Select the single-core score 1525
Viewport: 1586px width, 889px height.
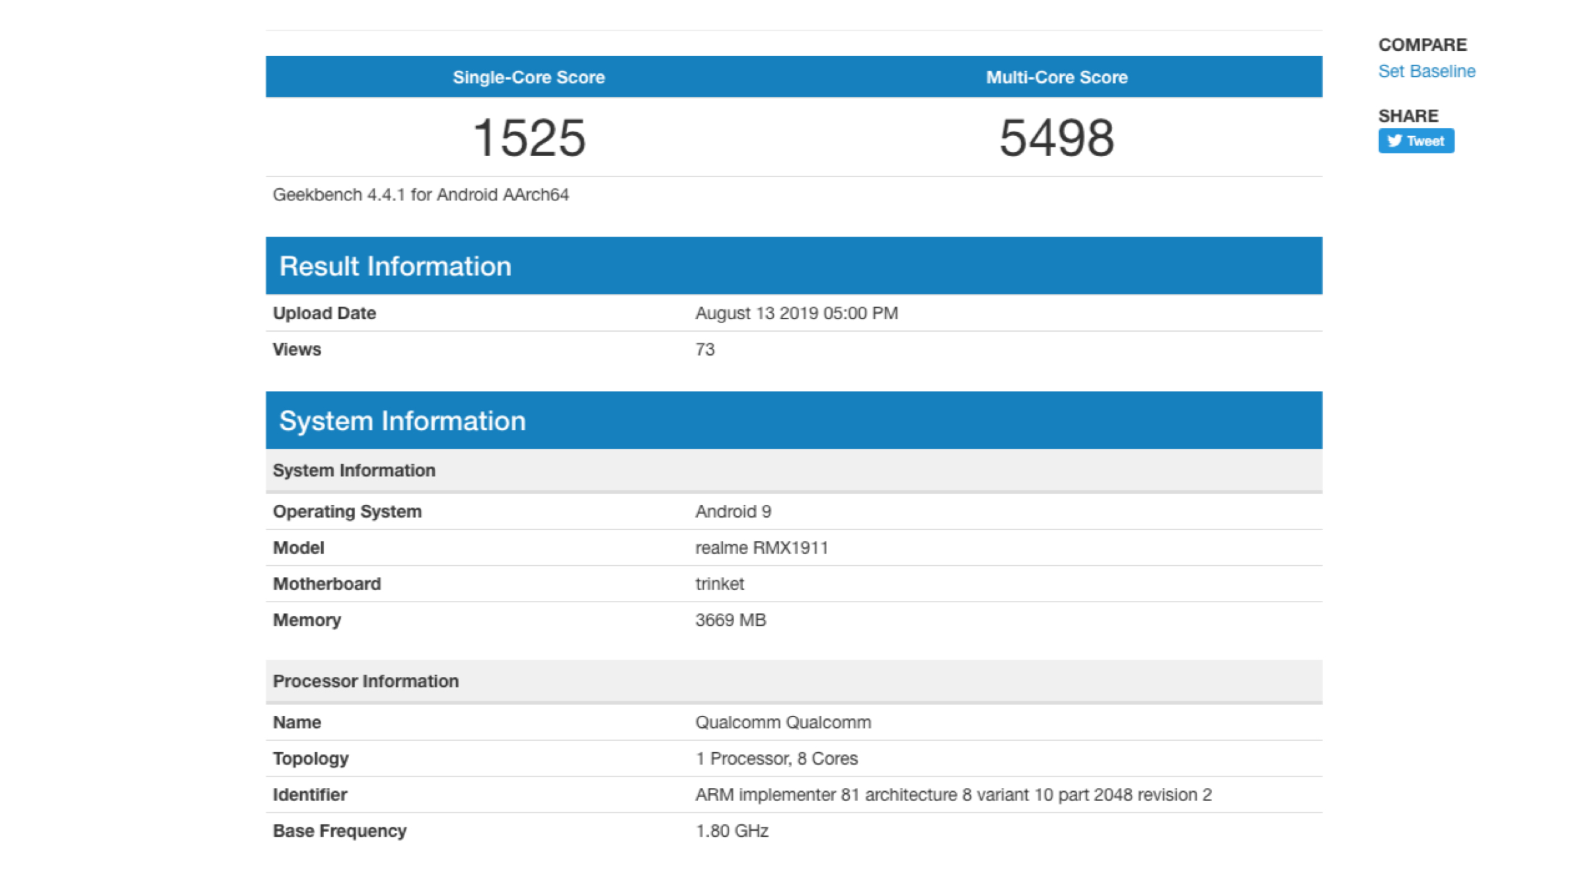pyautogui.click(x=529, y=137)
